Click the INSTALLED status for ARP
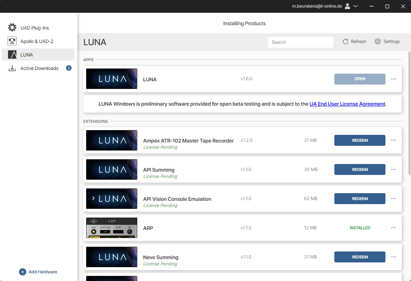This screenshot has height=281, width=411. 360,228
